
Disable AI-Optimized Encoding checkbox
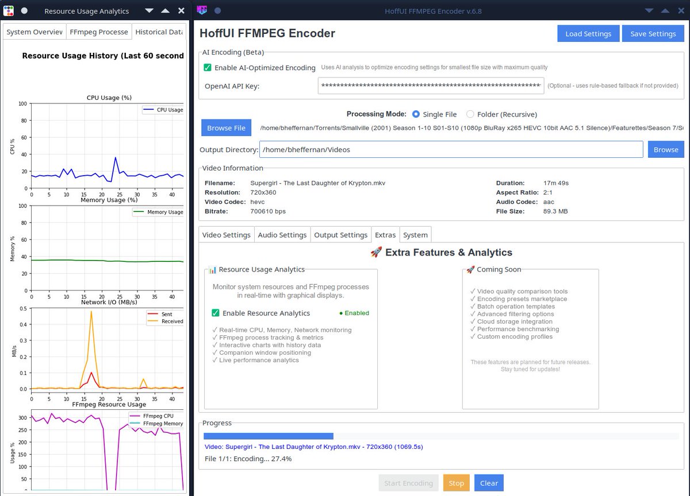[208, 68]
